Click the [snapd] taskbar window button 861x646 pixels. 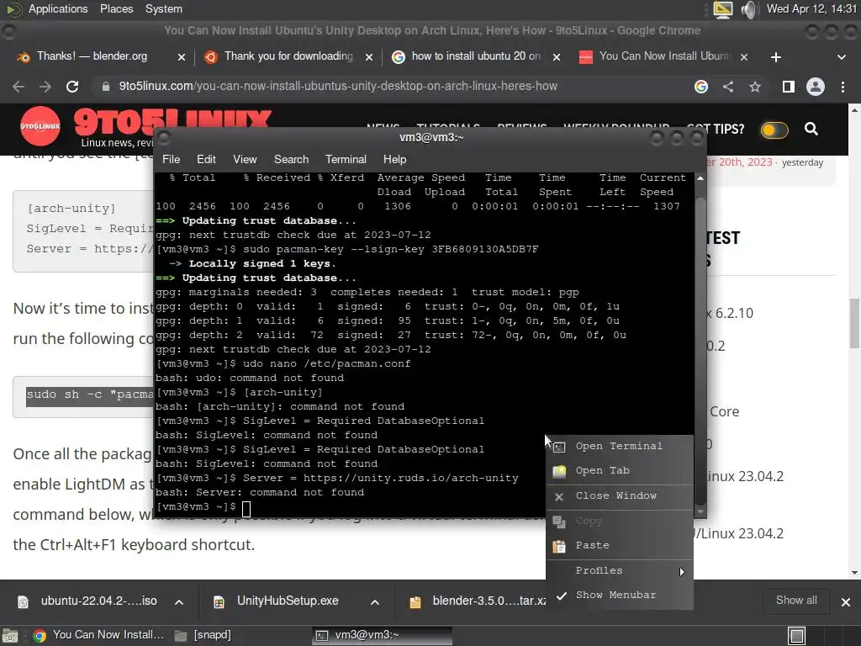click(203, 636)
